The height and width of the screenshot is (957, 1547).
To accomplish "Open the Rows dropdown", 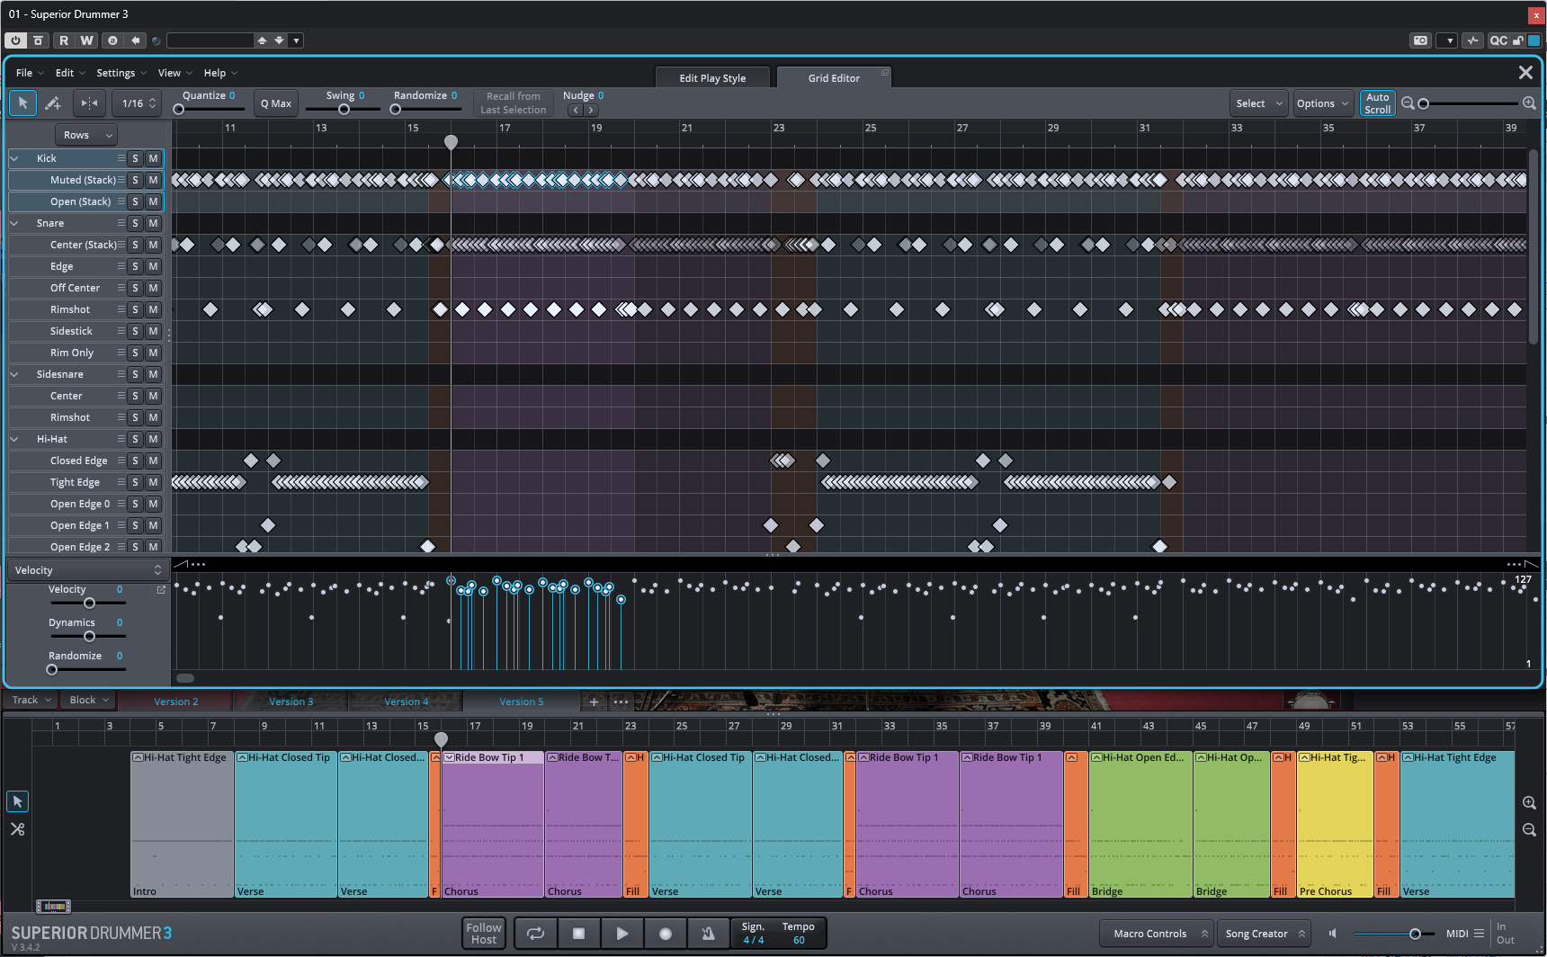I will pyautogui.click(x=86, y=135).
